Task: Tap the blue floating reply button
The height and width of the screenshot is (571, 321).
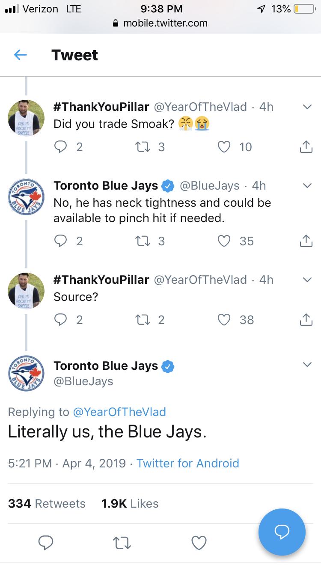Action: coord(282,532)
